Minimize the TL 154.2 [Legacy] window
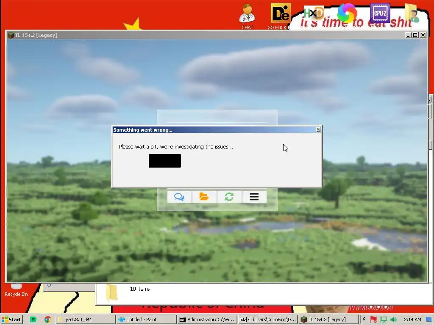This screenshot has height=325, width=434. (x=408, y=35)
